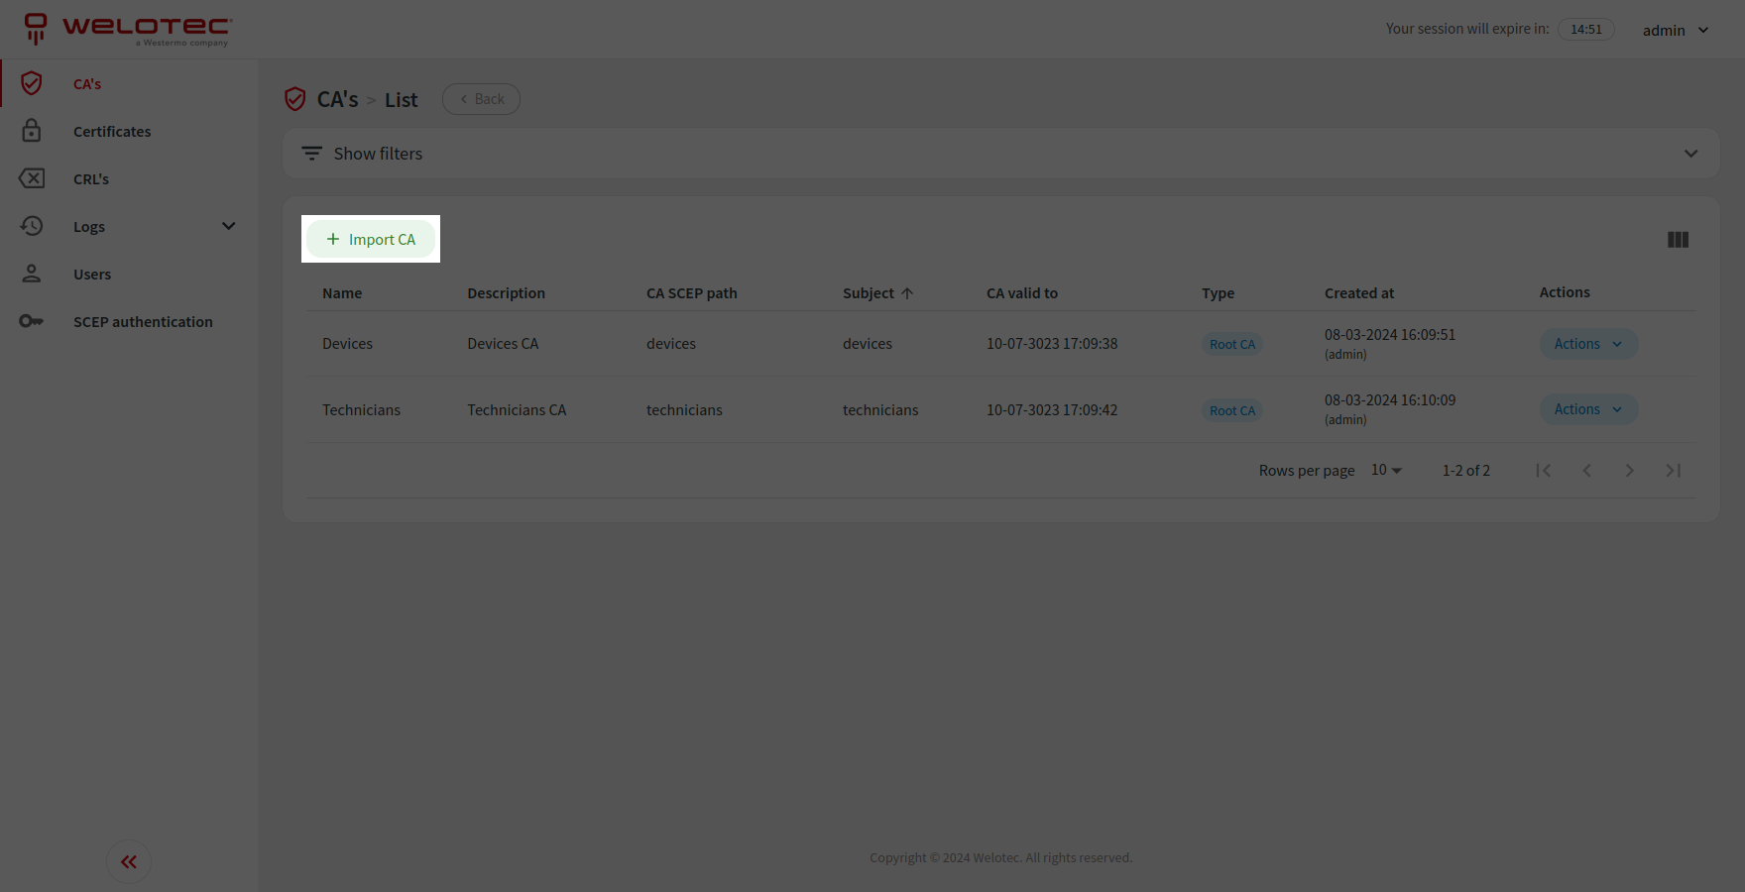Go to the last page with pagination arrow

tap(1673, 470)
